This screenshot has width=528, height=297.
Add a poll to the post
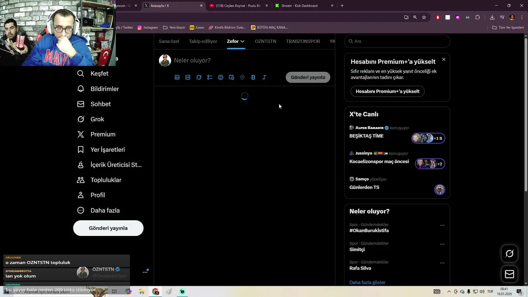(210, 77)
